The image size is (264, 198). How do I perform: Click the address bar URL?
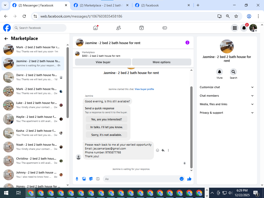[81, 16]
